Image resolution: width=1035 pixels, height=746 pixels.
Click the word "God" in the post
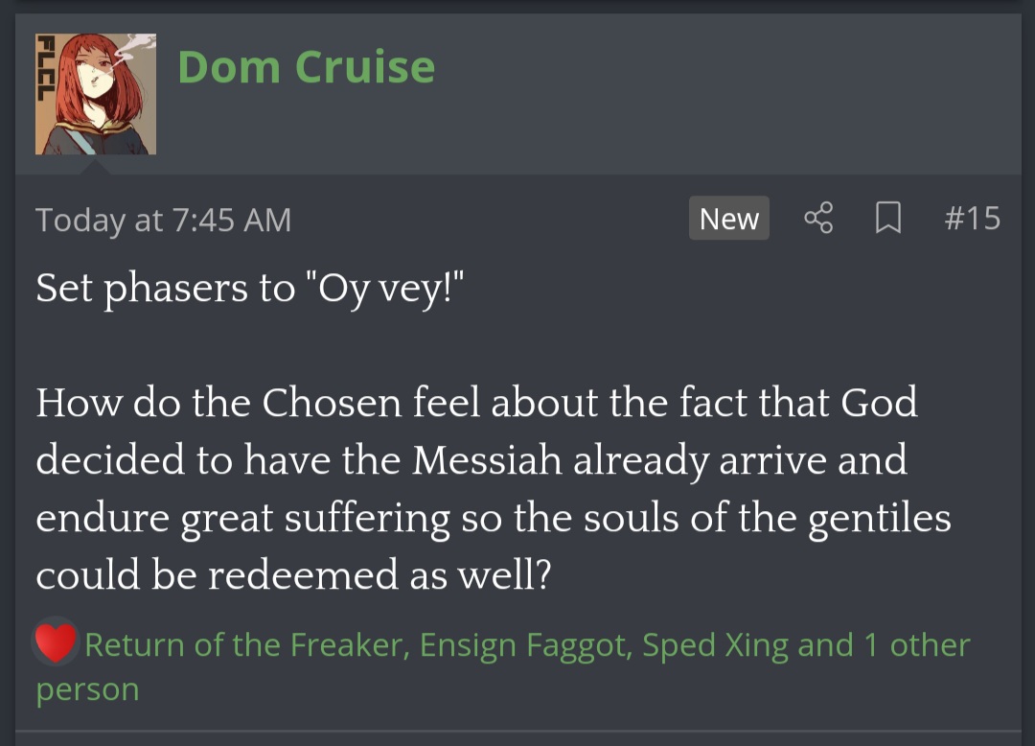pos(879,403)
